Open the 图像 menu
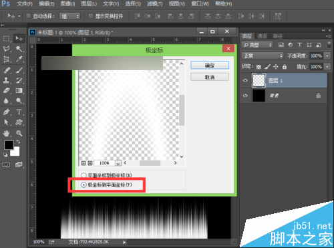 tap(67, 4)
